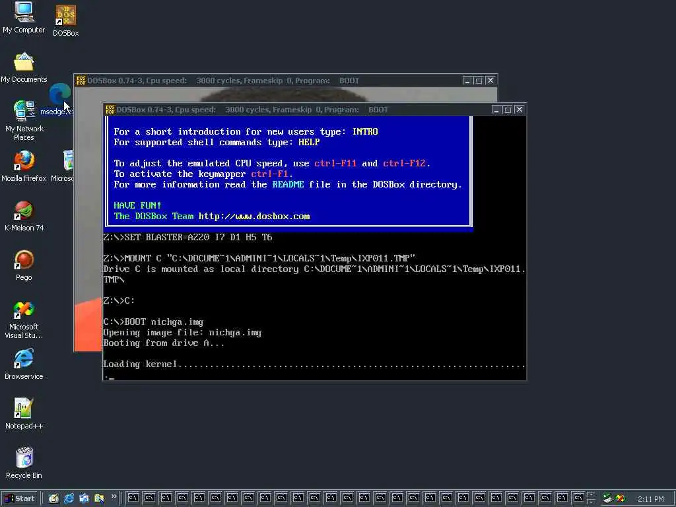Select the My Network Places icon
Viewport: 676px width, 507px height.
(24, 121)
